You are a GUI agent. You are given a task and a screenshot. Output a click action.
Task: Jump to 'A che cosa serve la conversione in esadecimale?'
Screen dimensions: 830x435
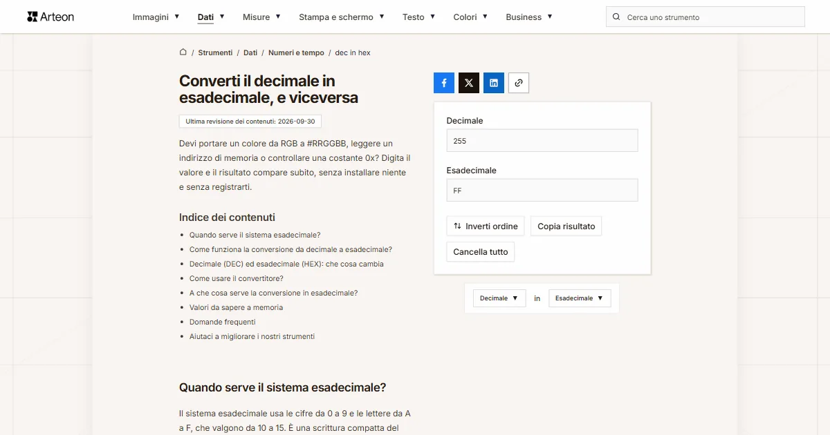click(274, 293)
